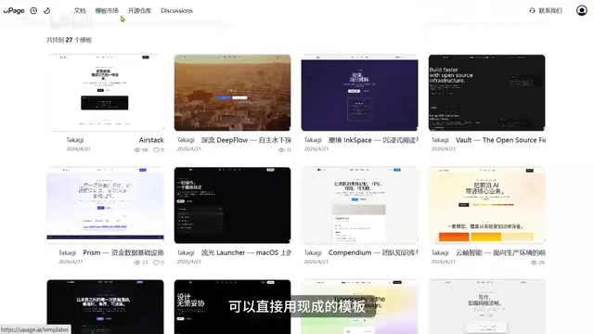Viewport: 594px width, 334px height.
Task: Click the 共找到 27 个模板 count text
Action: 70,40
